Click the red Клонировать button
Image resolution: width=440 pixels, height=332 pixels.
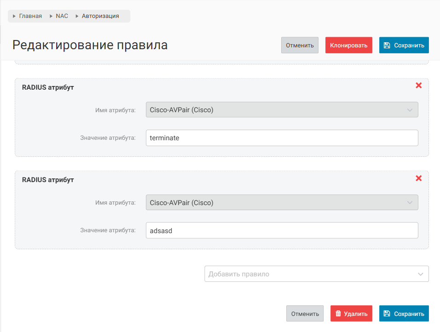(348, 46)
